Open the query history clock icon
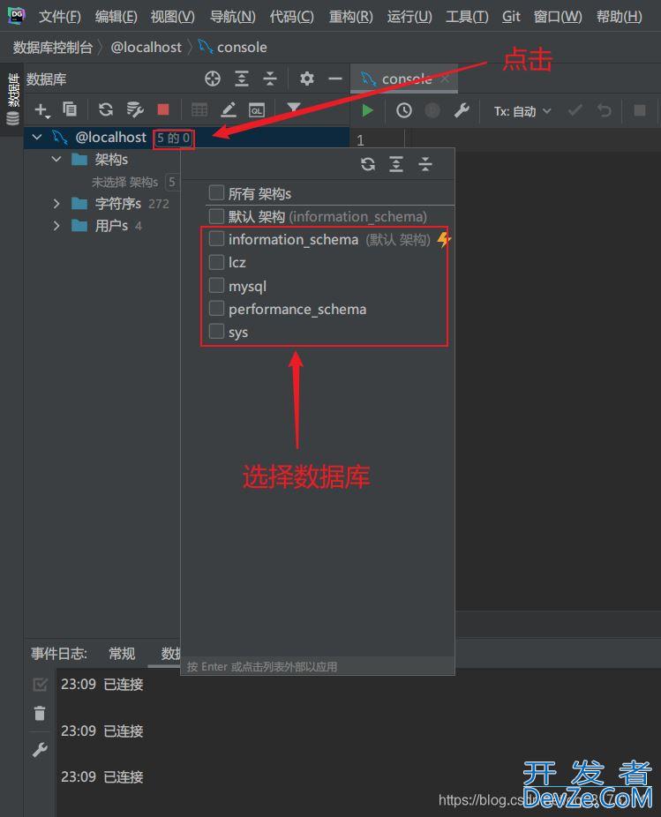 pos(404,110)
